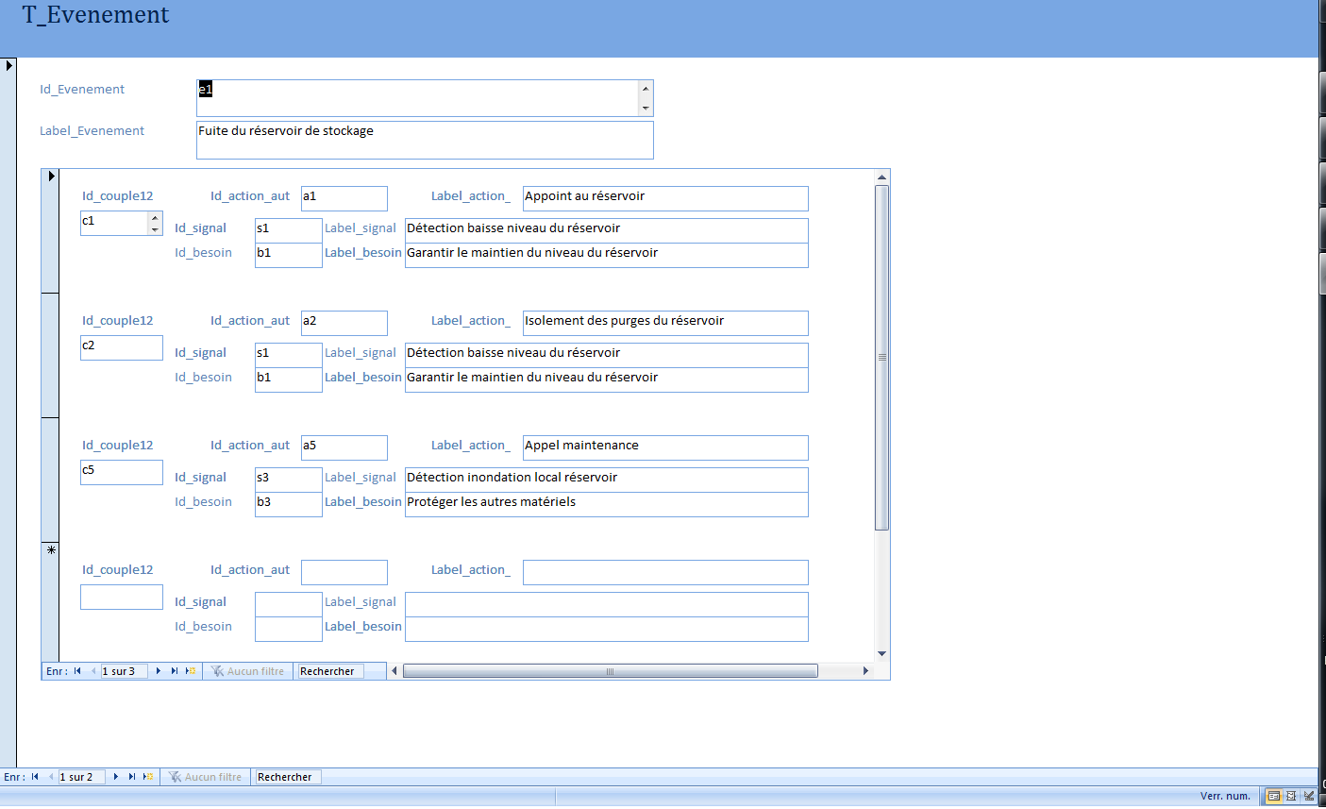
Task: Switch to Layout view in status bar
Action: pos(1291,796)
